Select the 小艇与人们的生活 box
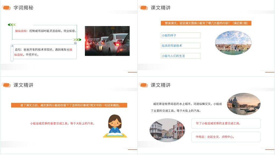The width and height of the screenshot is (275, 155). pos(180,56)
